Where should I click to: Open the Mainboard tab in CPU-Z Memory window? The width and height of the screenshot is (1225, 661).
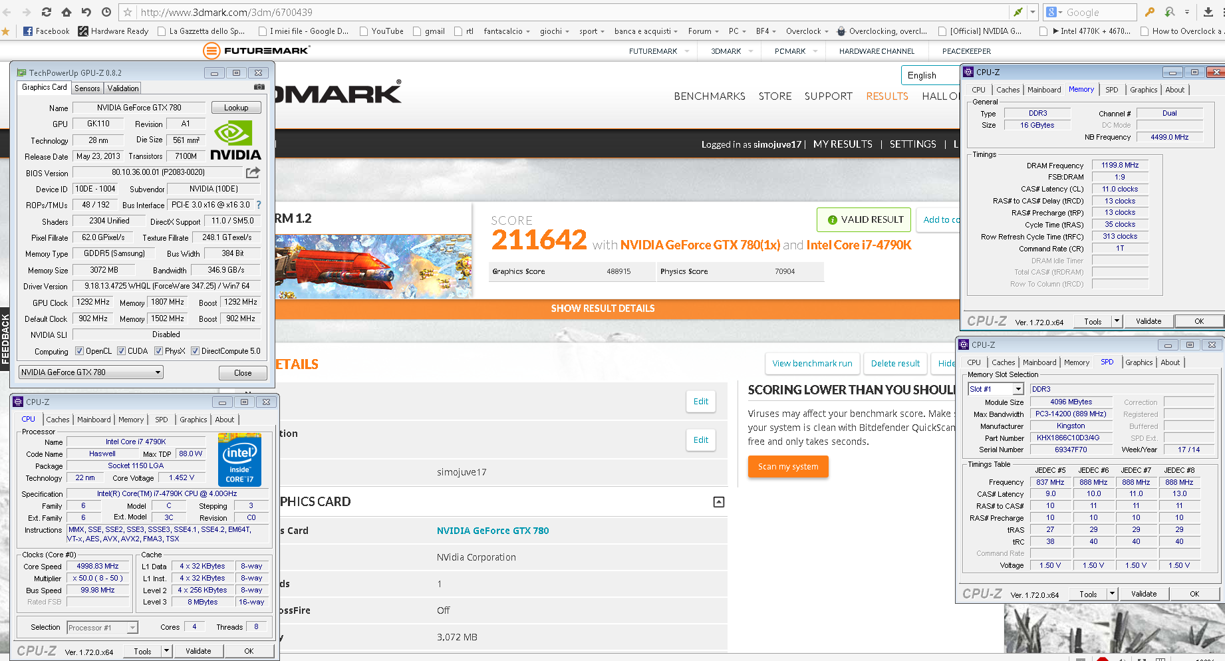point(1044,90)
